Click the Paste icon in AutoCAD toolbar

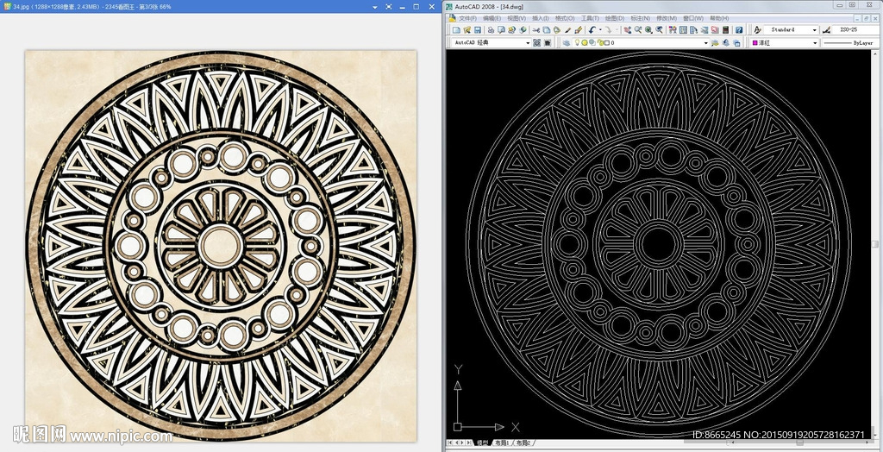pos(557,30)
